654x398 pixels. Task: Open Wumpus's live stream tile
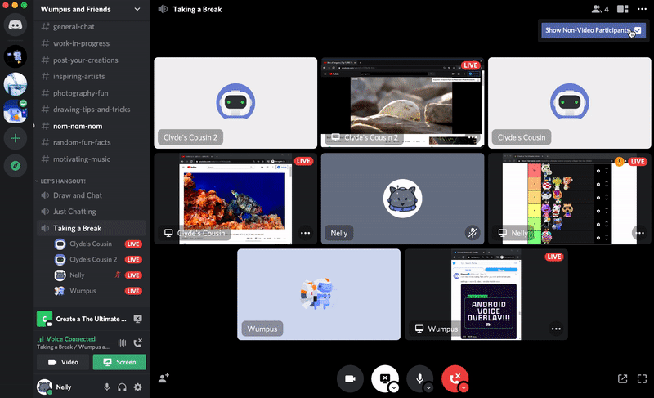pyautogui.click(x=486, y=293)
